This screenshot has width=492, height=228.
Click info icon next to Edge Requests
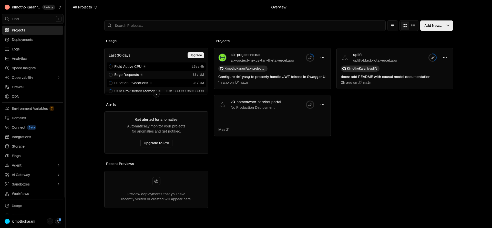coord(142,75)
